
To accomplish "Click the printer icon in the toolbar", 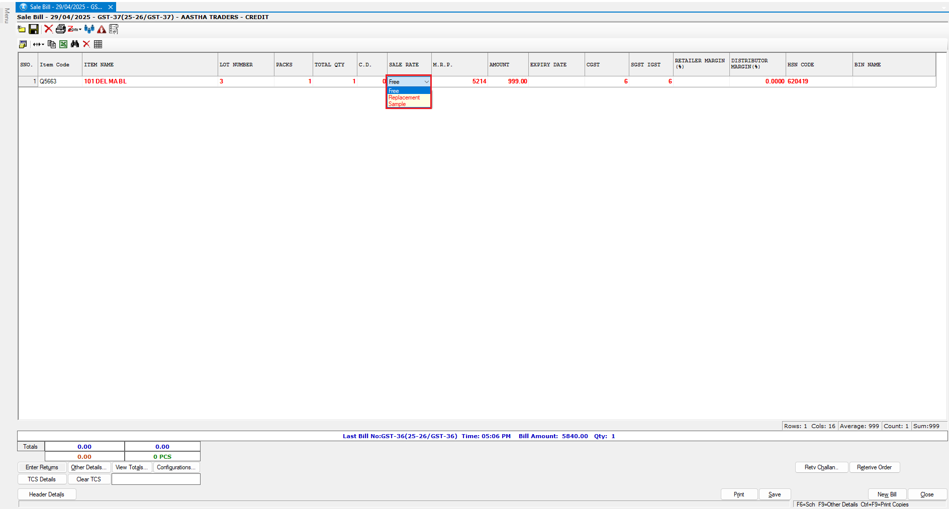I will [60, 29].
